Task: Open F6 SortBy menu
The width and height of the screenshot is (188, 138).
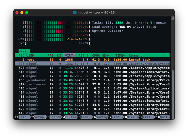Action: click(100, 117)
